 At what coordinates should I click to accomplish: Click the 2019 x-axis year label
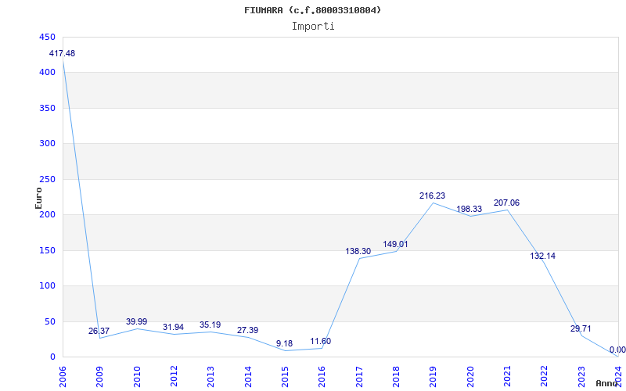coord(434,376)
